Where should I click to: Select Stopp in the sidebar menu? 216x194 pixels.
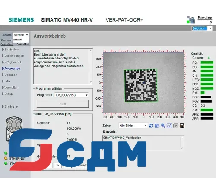click(7, 94)
